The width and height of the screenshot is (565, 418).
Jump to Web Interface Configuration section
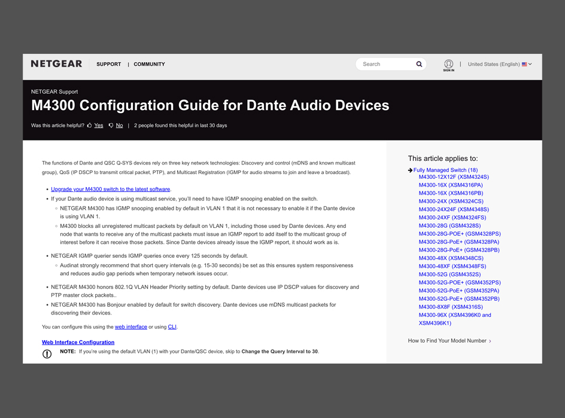(78, 343)
